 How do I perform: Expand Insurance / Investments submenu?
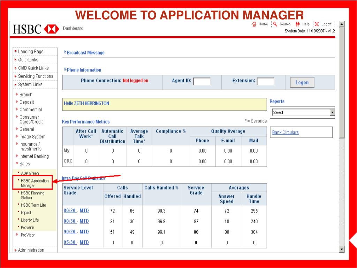[30, 147]
